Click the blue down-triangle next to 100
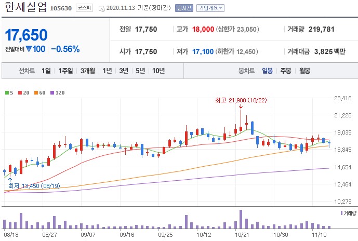This screenshot has width=358, height=241. coord(29,49)
